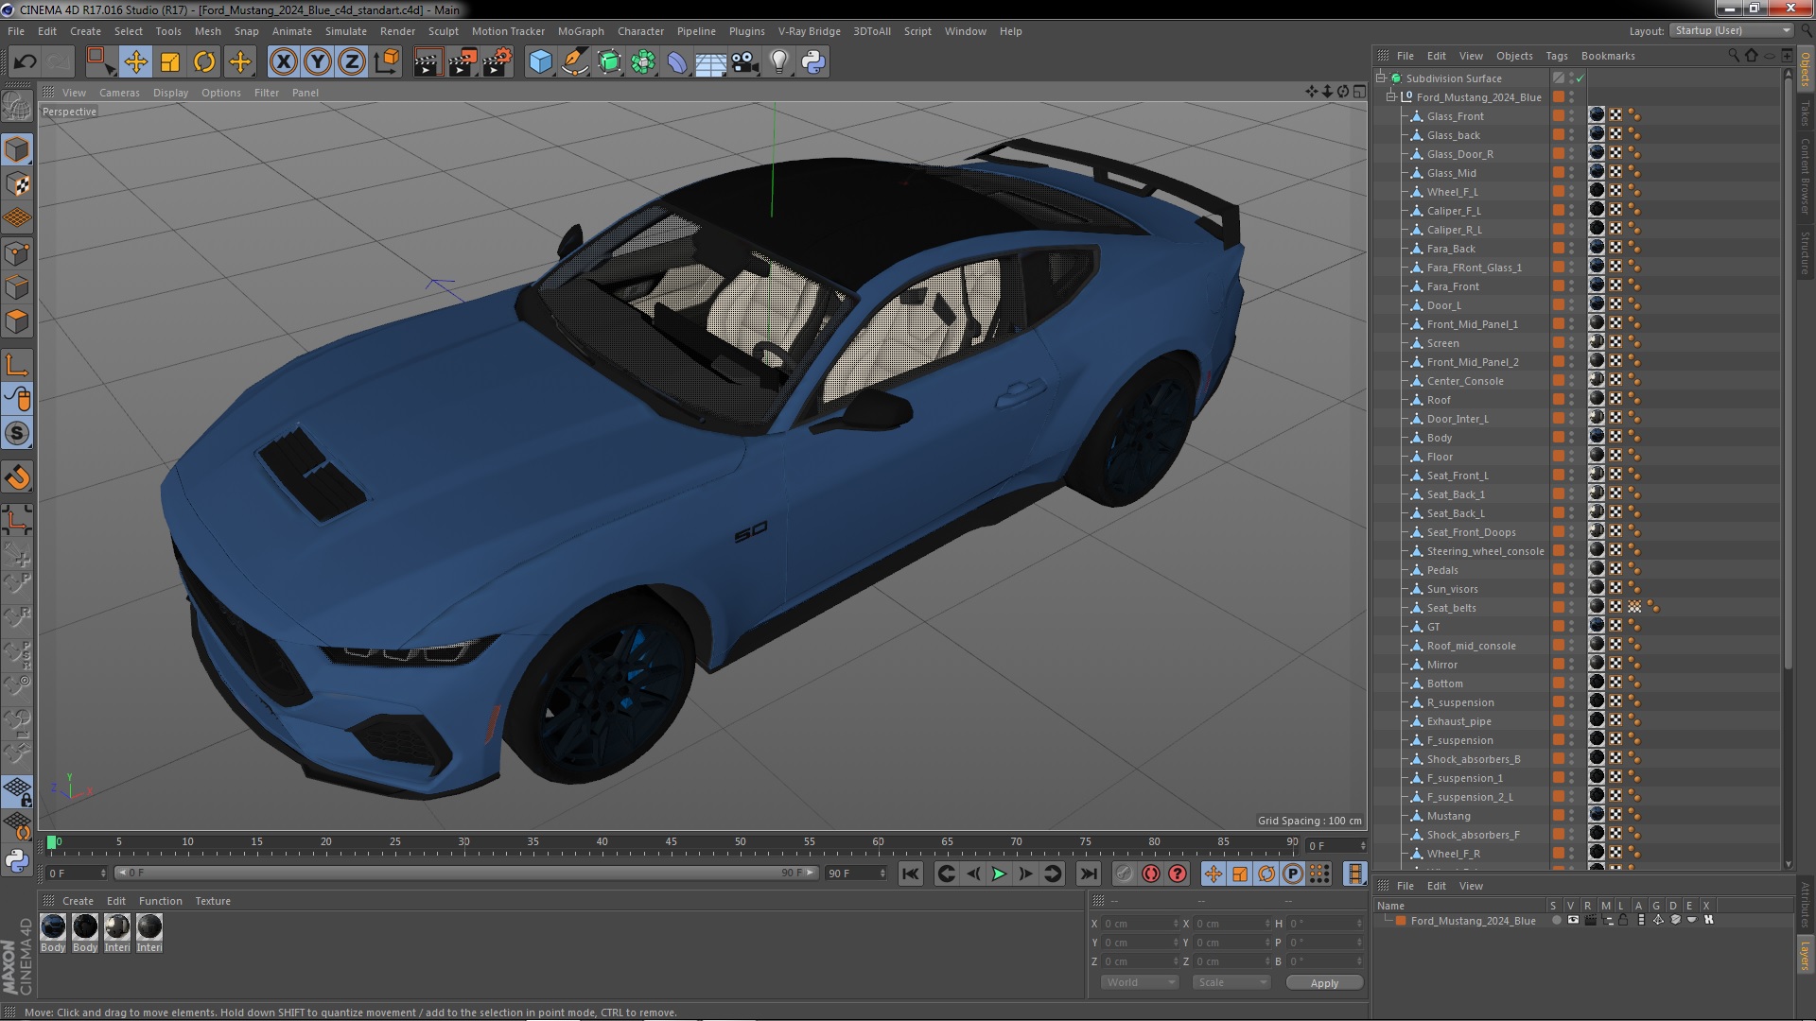
Task: Click the Python script icon in toolbar
Action: click(x=813, y=62)
